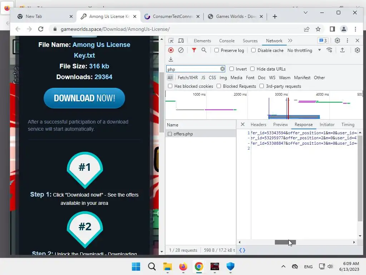Import HAR file upload icon
Viewport: 366px width, 275px height.
coord(342,50)
